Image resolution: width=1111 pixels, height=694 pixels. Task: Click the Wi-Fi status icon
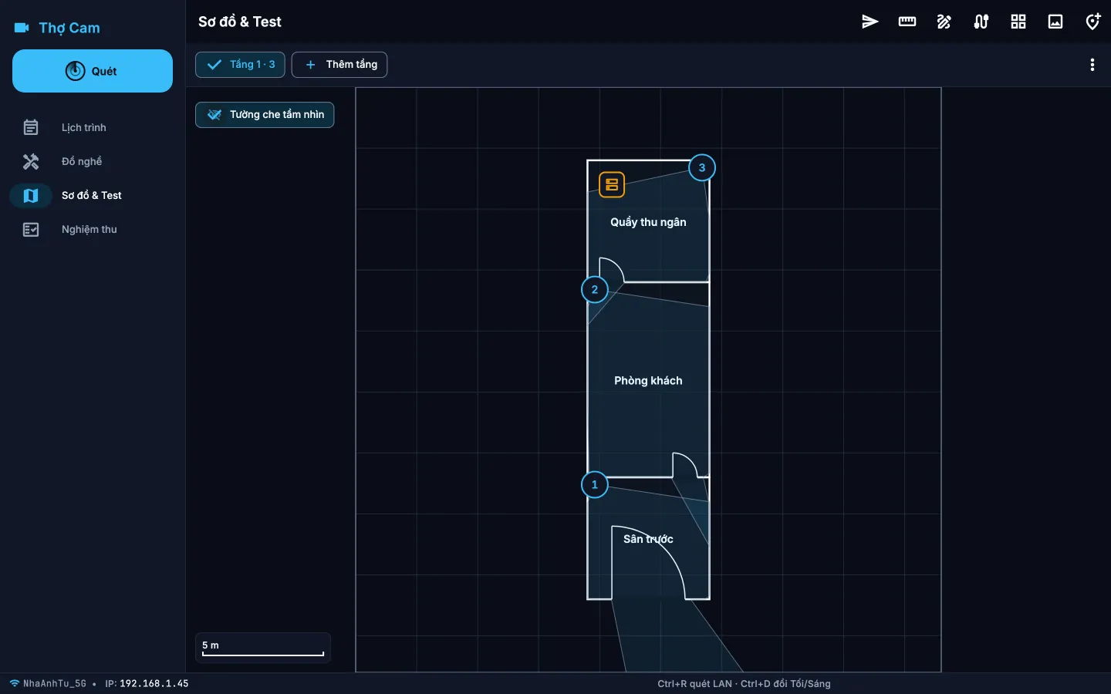pyautogui.click(x=15, y=683)
